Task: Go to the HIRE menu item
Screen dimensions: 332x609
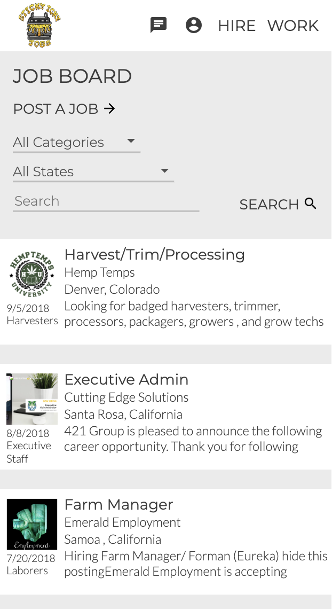Action: pyautogui.click(x=236, y=26)
